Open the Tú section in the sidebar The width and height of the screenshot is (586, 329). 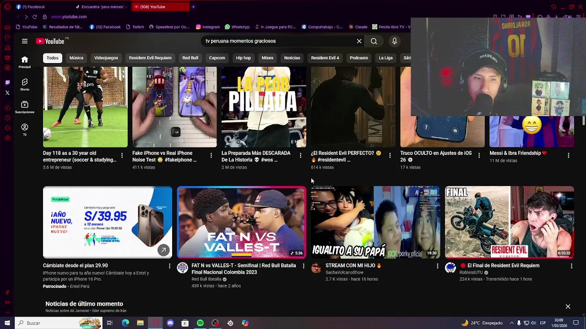[25, 130]
